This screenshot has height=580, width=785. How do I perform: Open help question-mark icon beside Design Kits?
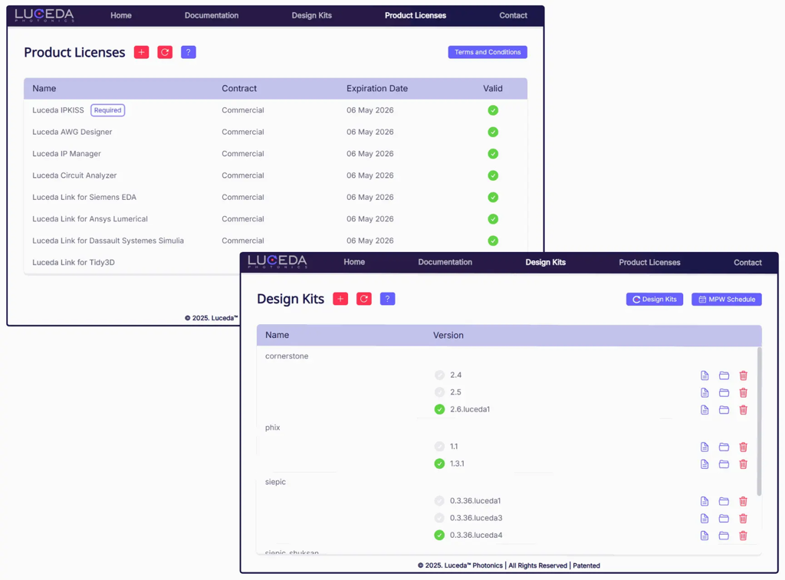(387, 299)
